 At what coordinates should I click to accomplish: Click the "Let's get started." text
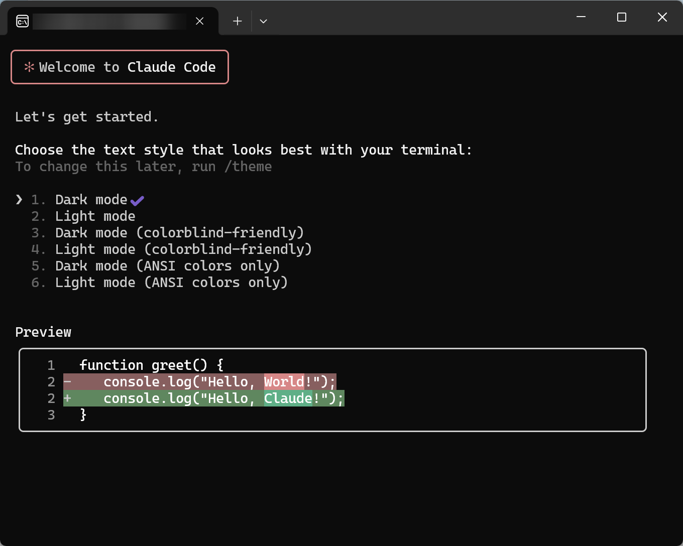point(87,117)
